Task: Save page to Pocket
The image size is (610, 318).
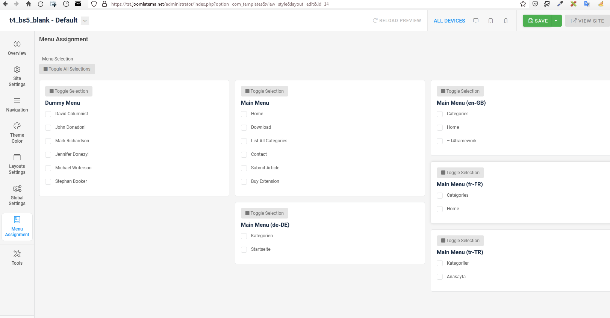Action: click(x=535, y=4)
